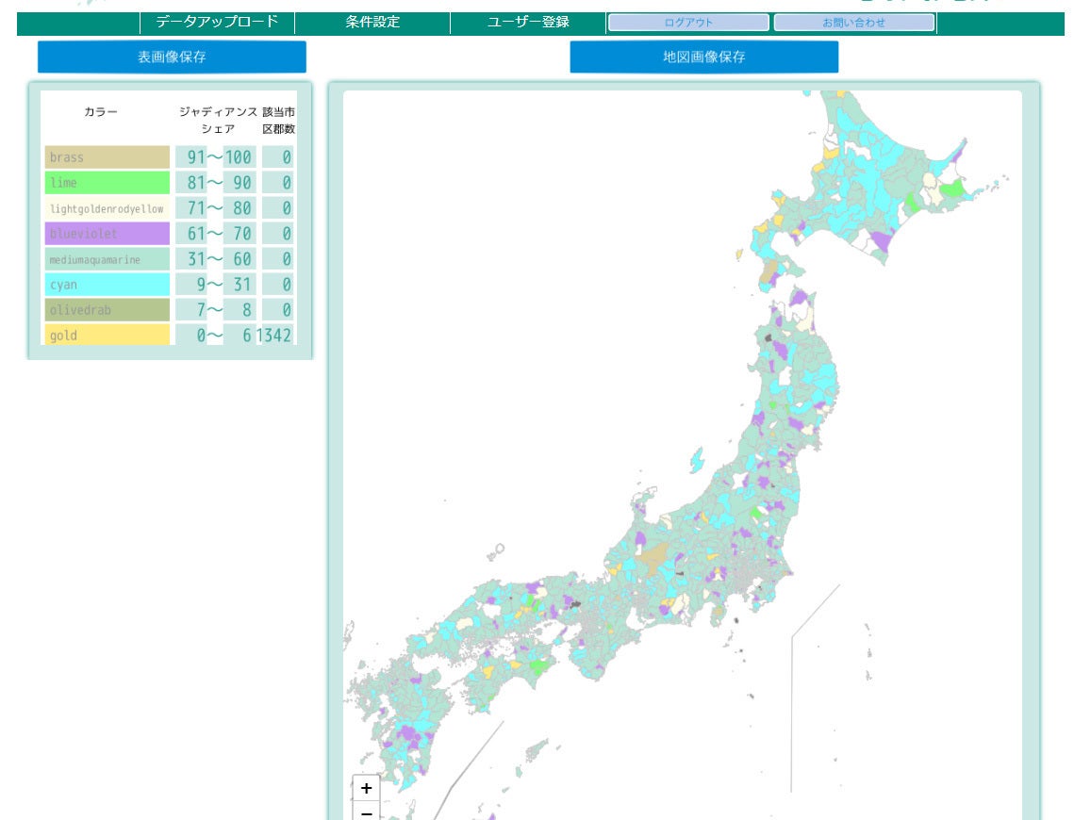Select the brass color swatch
Screen dimensions: 1091x820
point(107,157)
